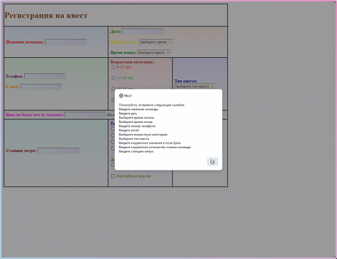
Task: Click into the Дата input field
Action: [143, 31]
